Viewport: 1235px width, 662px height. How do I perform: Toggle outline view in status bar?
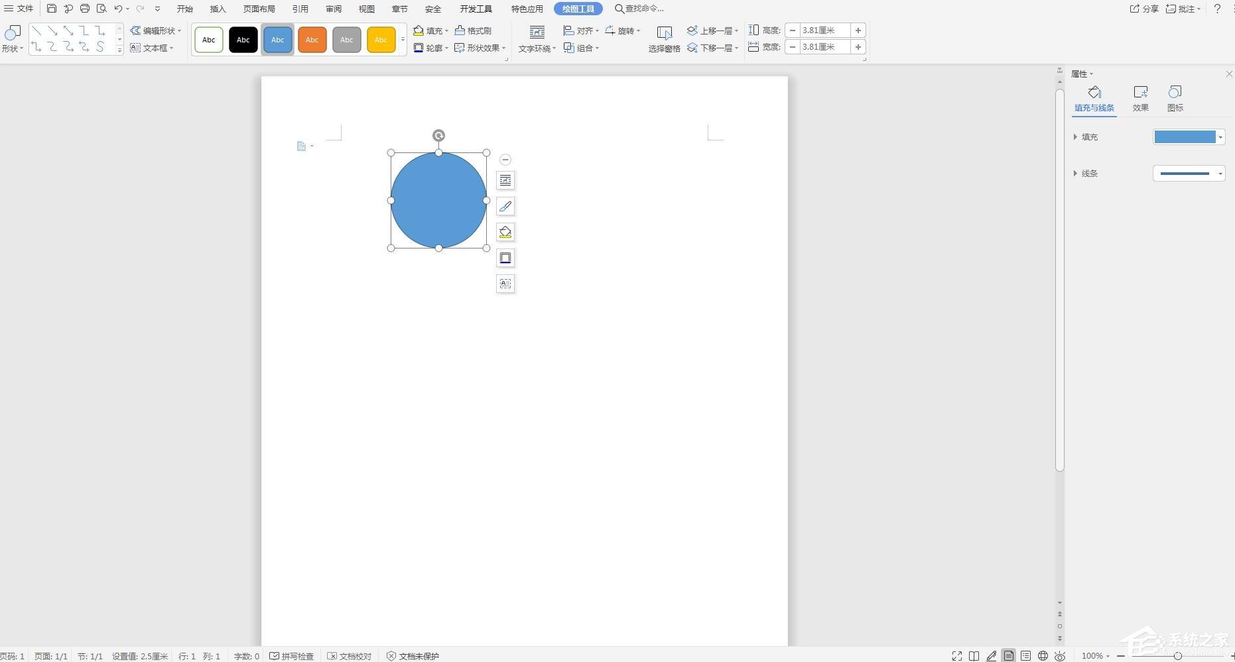pyautogui.click(x=1025, y=655)
